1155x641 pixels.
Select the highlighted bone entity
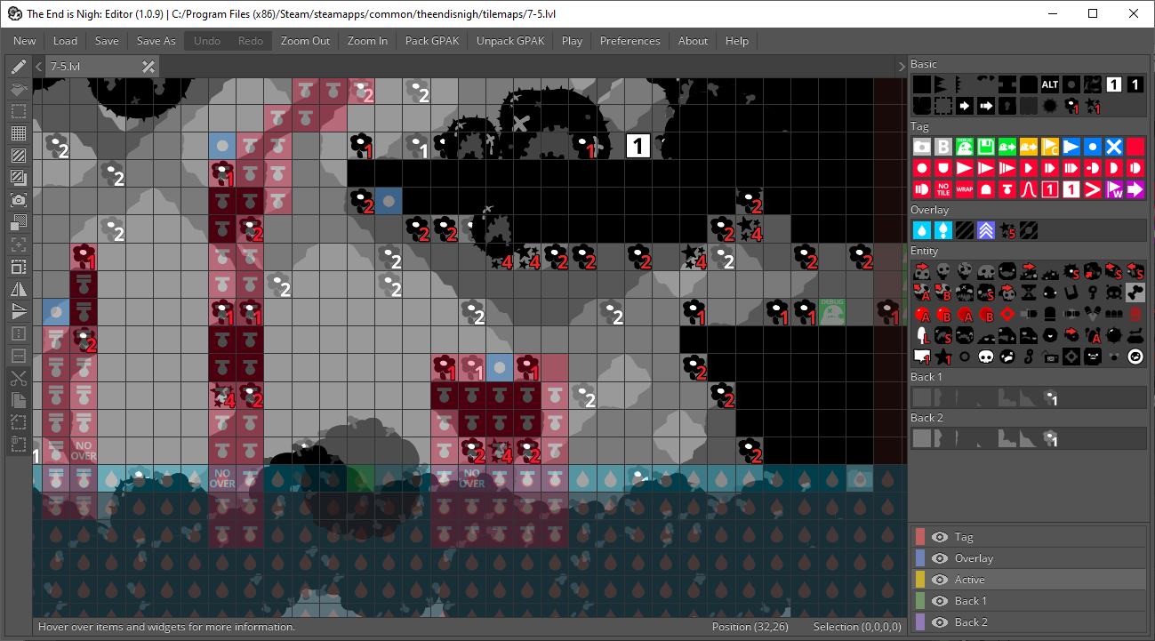pyautogui.click(x=1135, y=292)
